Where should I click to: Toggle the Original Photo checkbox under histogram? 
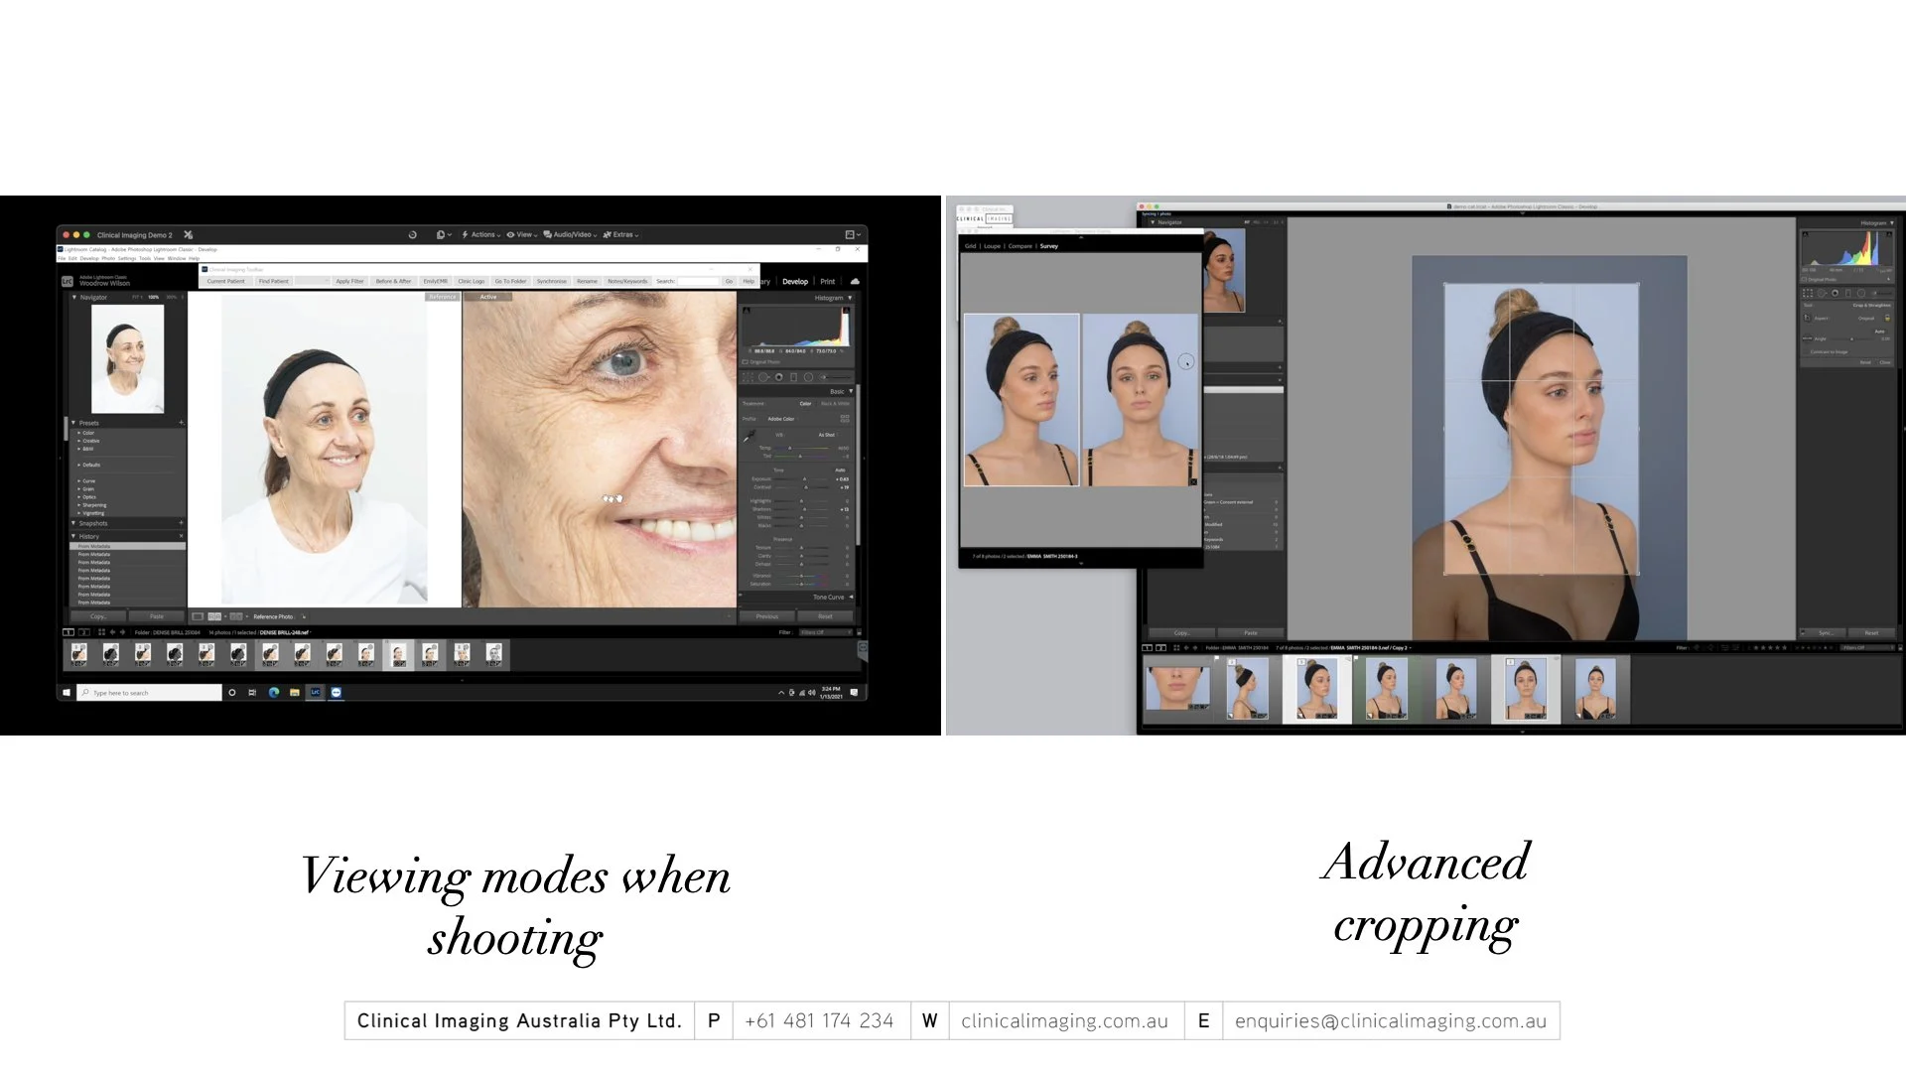click(x=745, y=362)
